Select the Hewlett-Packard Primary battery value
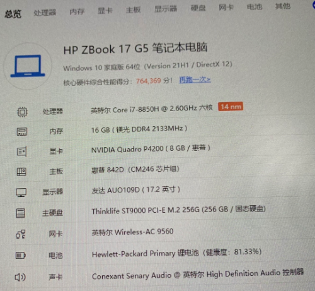315x291 pixels. 177,252
